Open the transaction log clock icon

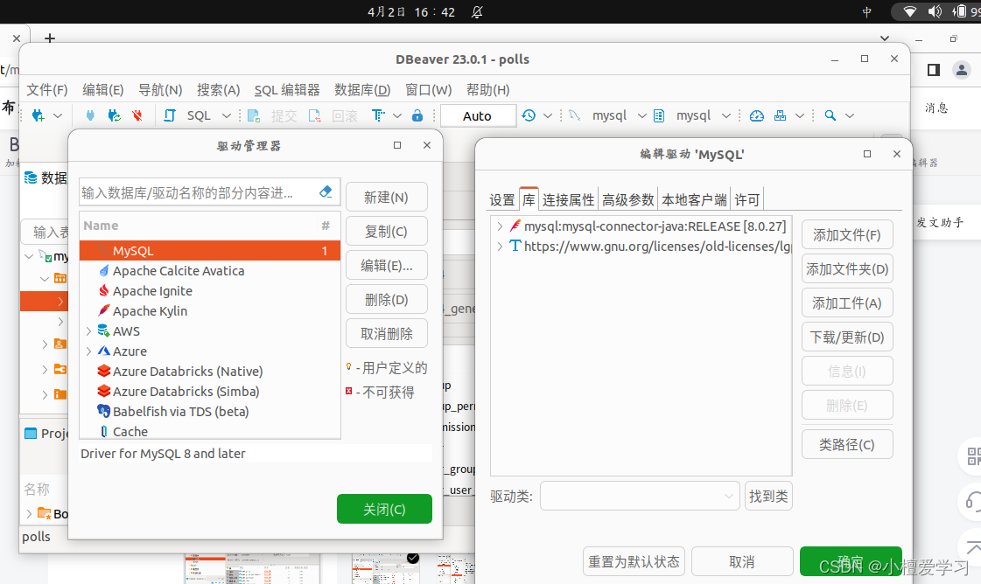[529, 115]
